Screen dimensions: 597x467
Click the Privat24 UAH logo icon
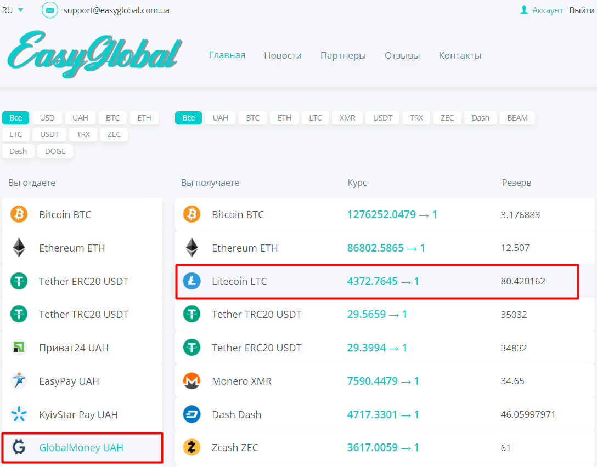[x=19, y=348]
